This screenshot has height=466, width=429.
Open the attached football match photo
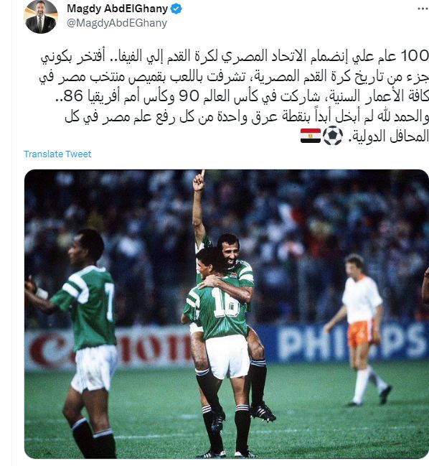(x=227, y=314)
